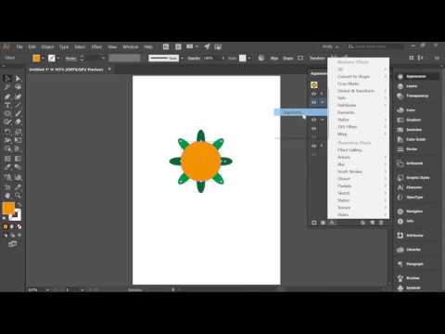This screenshot has height=334, width=445.
Task: Choose Brush Strokes submenu
Action: [x=359, y=172]
